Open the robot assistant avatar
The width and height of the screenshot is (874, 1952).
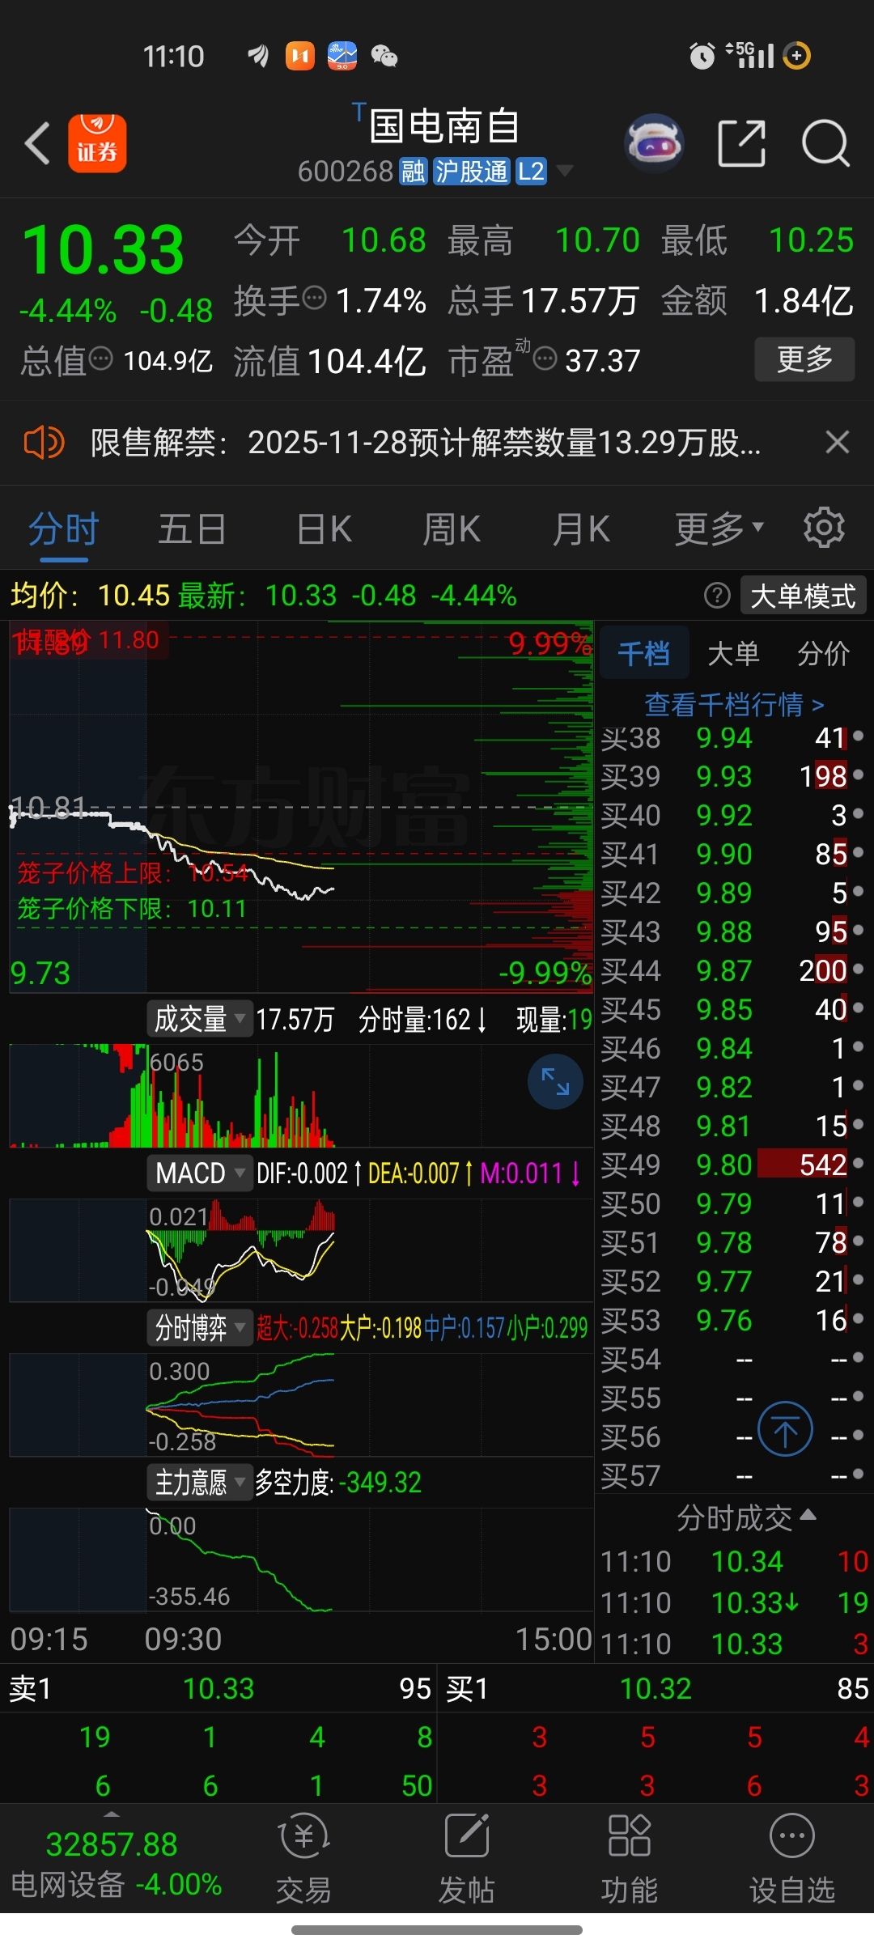tap(654, 143)
